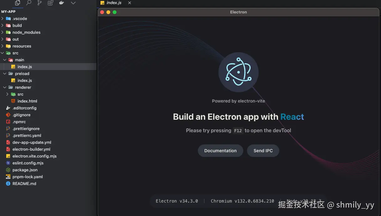
Task: Click the README.md info icon
Action: [x=8, y=183]
